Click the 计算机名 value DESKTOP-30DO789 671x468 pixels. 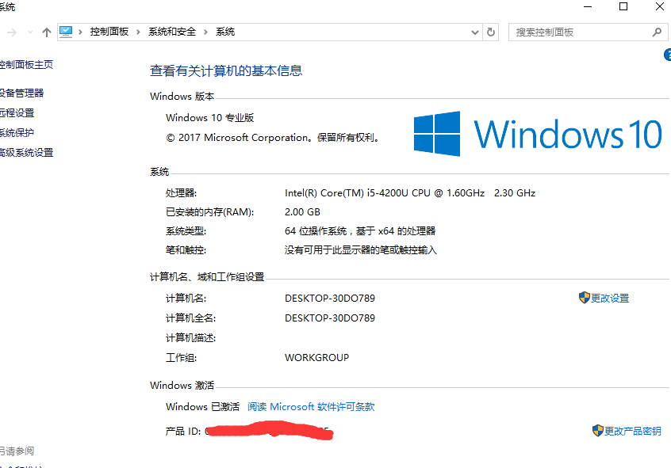coord(330,298)
